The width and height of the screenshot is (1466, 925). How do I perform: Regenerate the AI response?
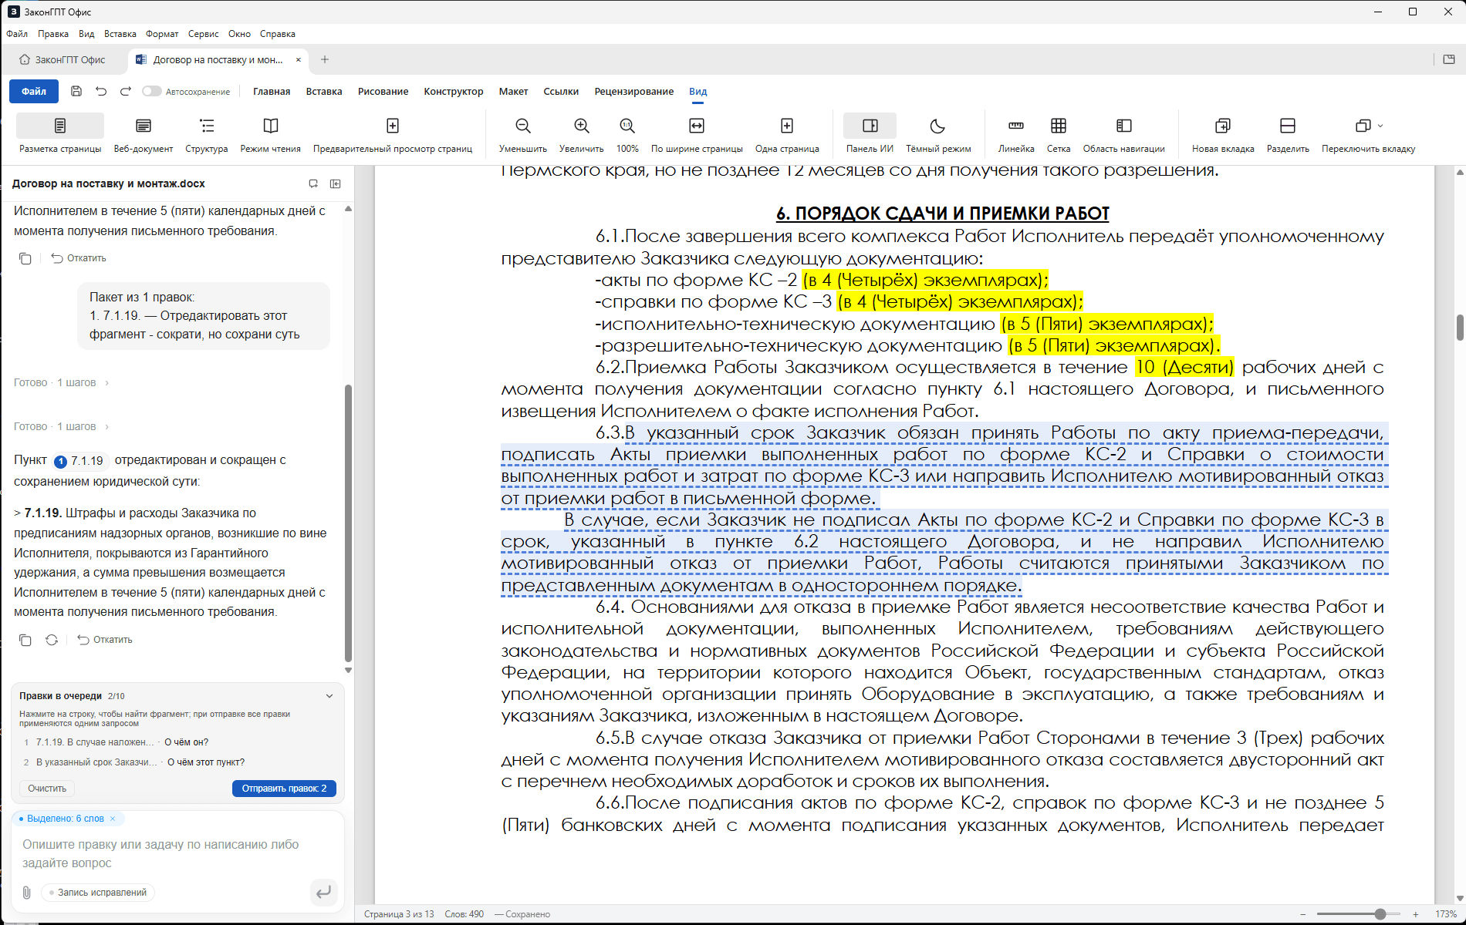52,640
